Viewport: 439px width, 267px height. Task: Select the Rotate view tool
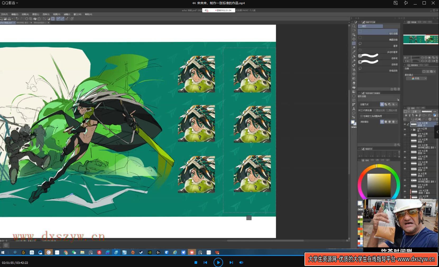click(x=354, y=30)
